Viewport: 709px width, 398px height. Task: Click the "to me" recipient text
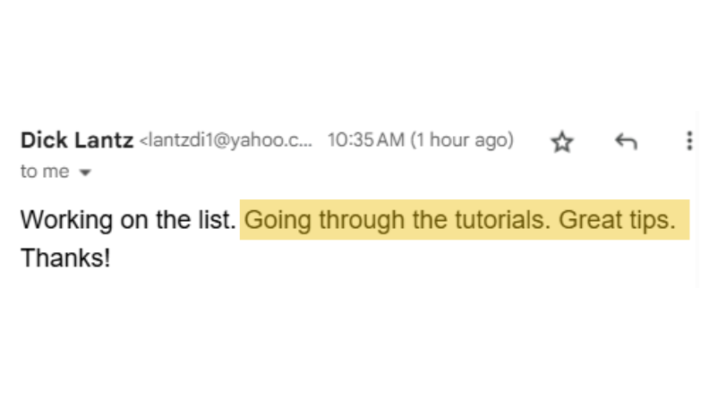click(44, 172)
